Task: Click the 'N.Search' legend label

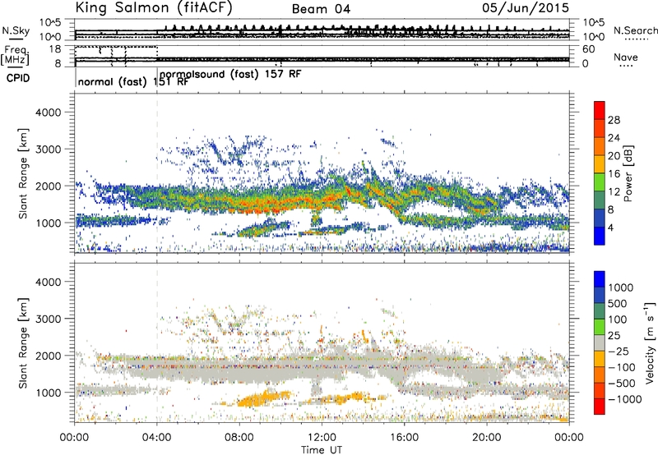Action: 635,30
